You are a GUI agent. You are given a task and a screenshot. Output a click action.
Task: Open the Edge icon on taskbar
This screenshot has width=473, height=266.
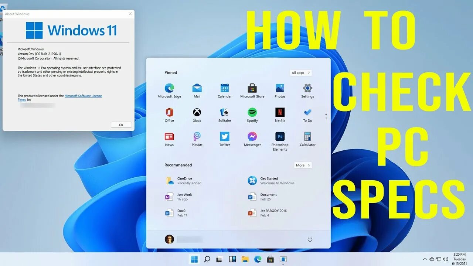point(258,259)
